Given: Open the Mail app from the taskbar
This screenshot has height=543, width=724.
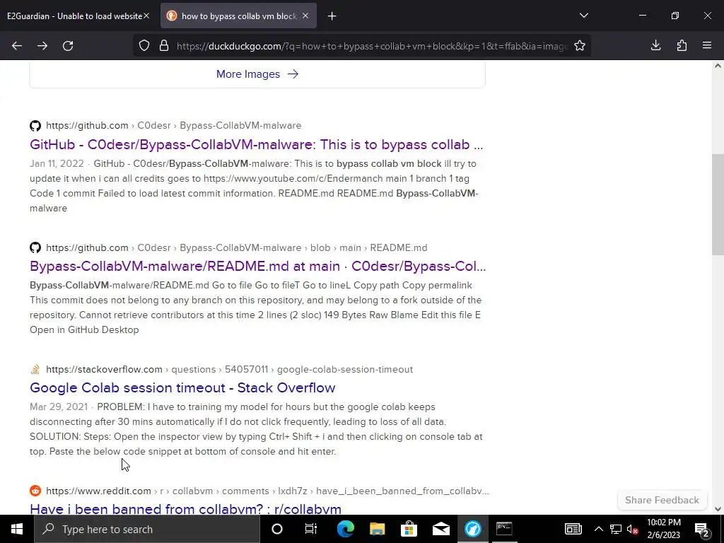Looking at the screenshot, I should pos(441,529).
